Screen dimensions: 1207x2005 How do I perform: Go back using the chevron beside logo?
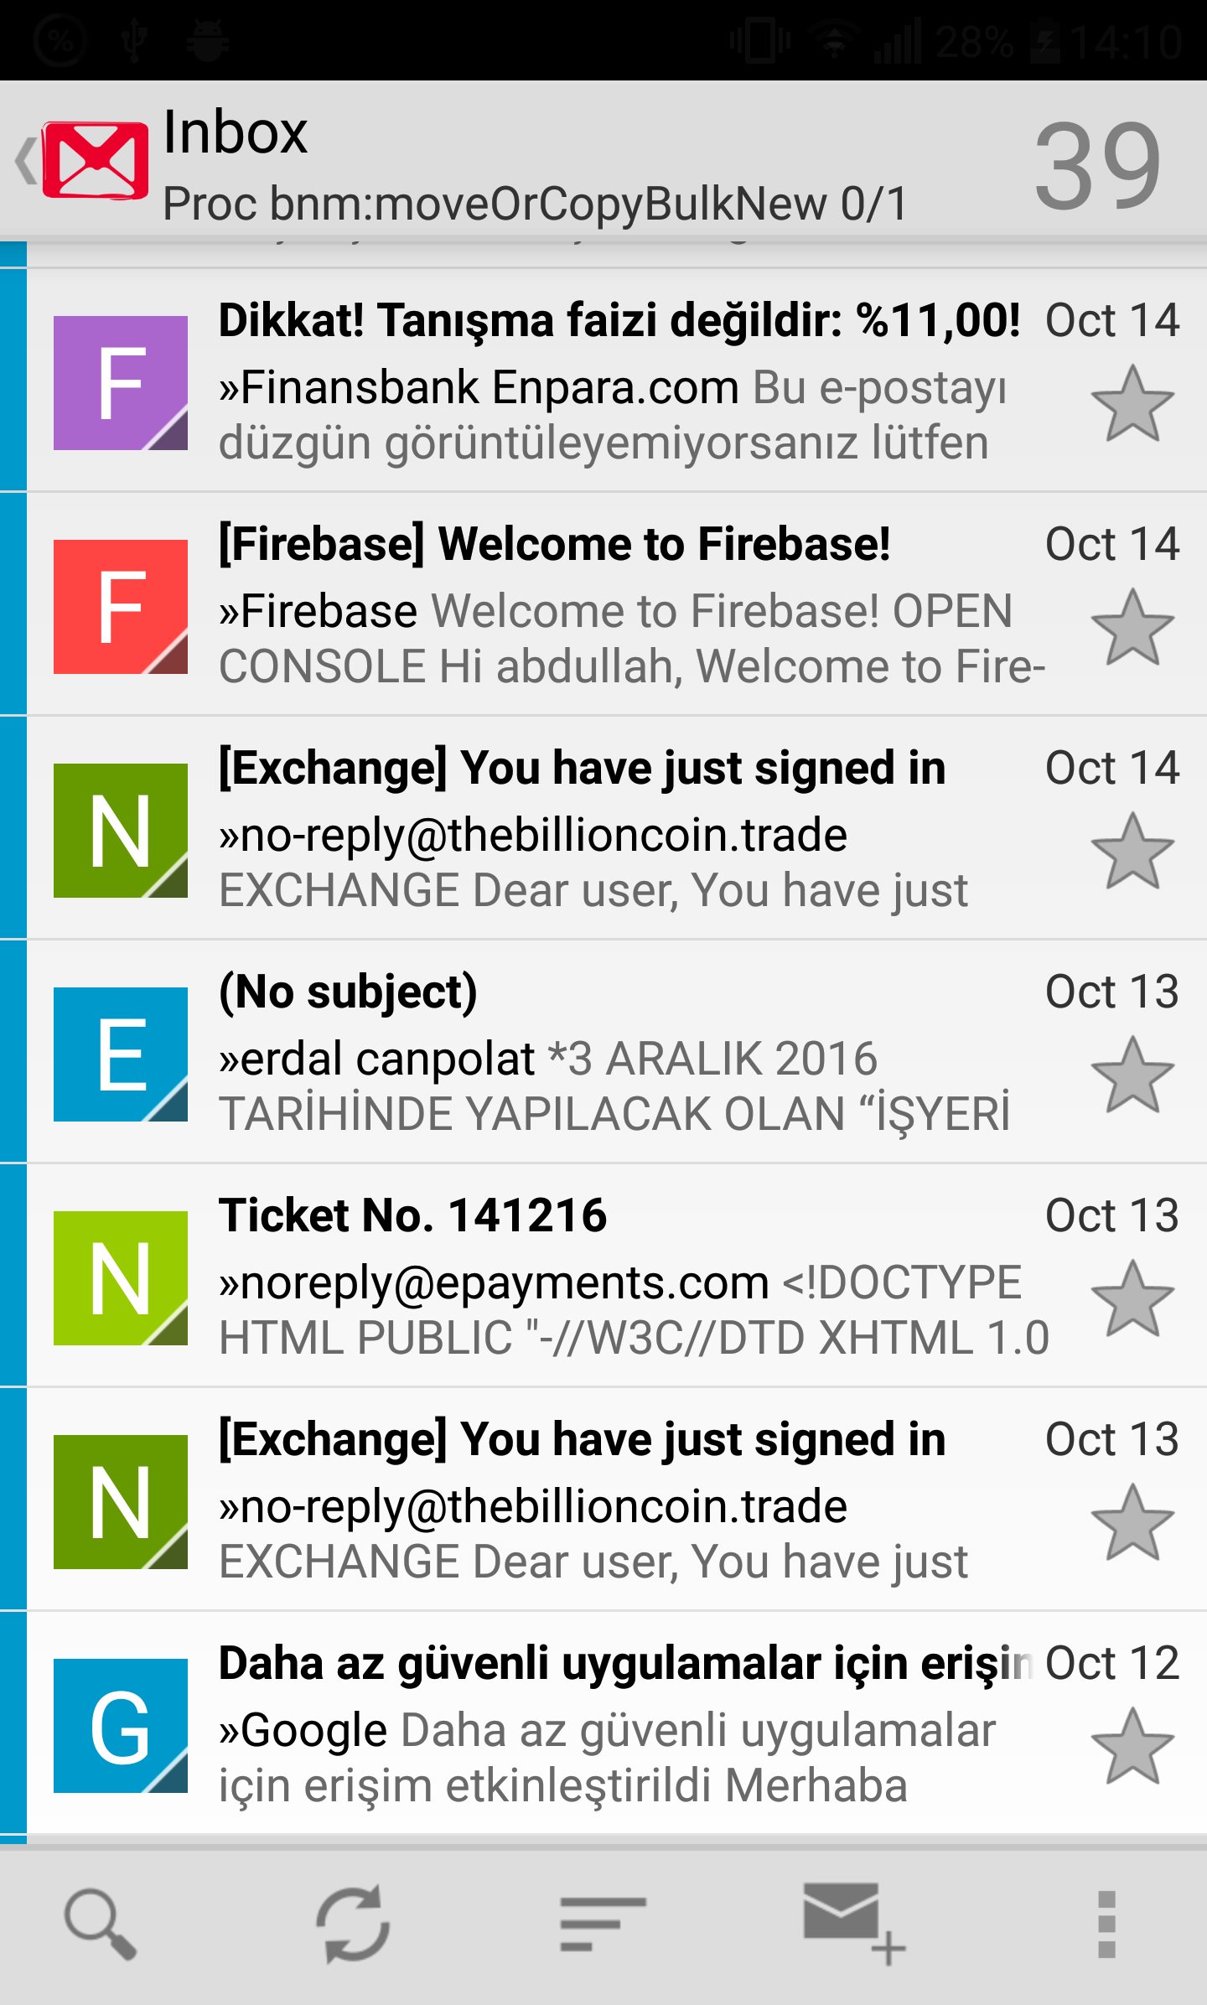click(x=25, y=160)
